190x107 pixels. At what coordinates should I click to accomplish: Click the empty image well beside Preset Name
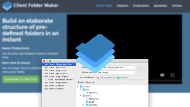(x=141, y=70)
